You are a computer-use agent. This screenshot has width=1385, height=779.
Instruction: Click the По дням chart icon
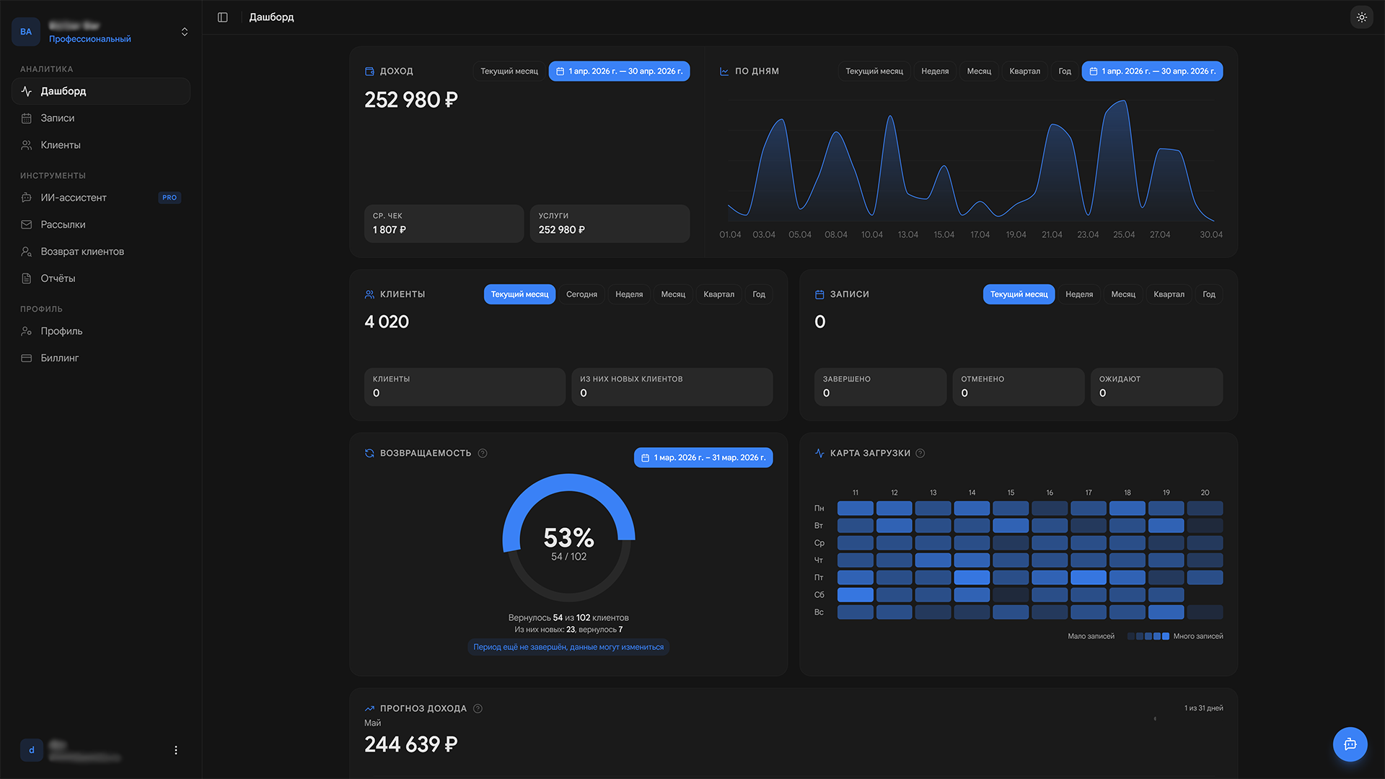click(x=724, y=71)
